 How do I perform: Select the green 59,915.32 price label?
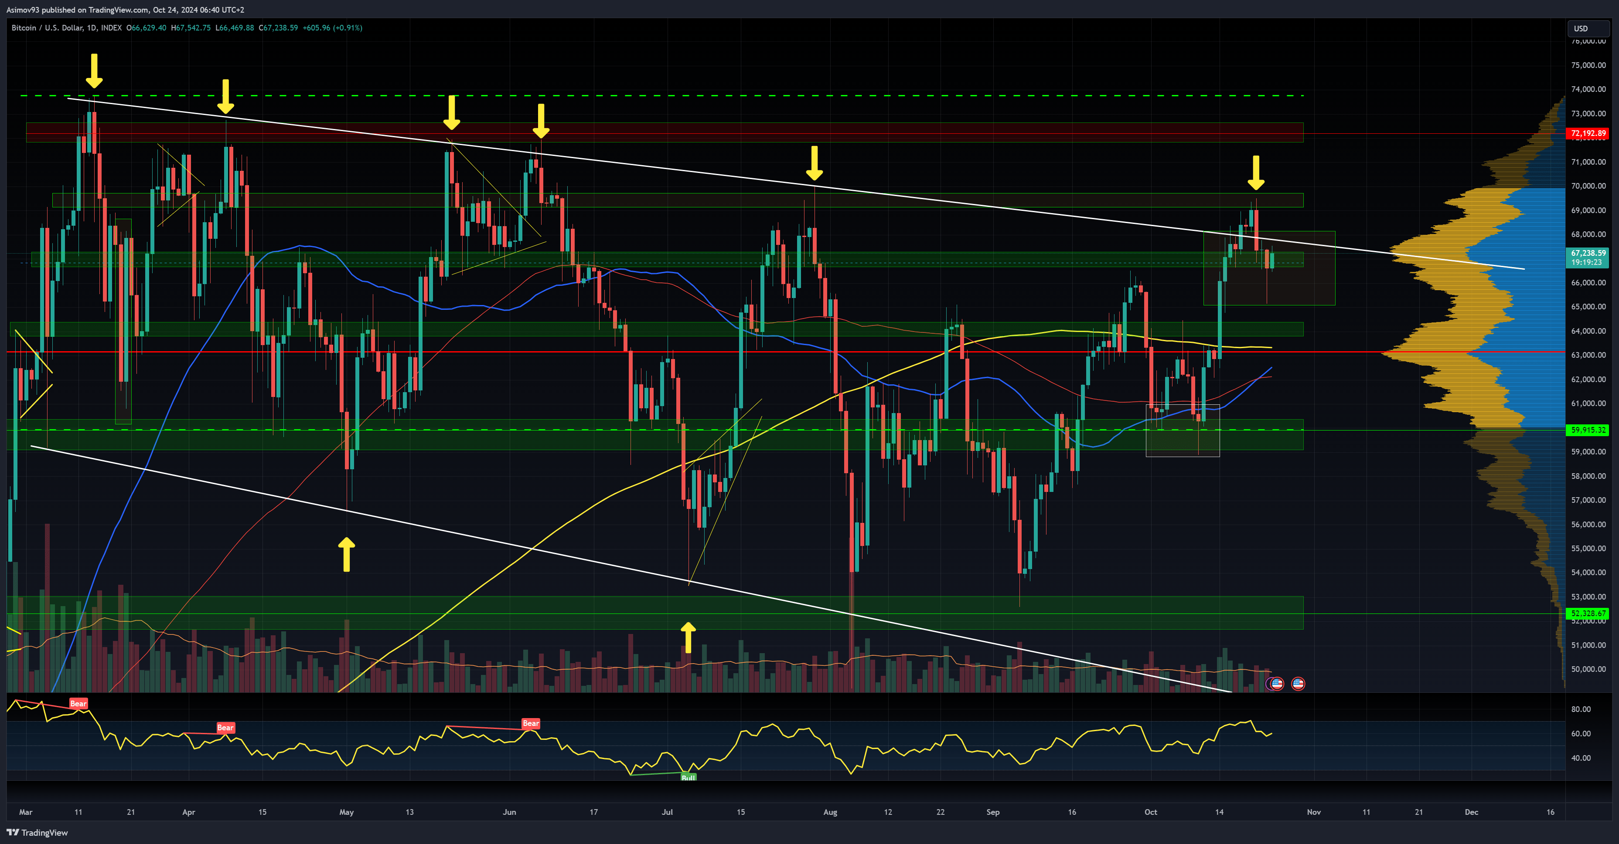(1588, 430)
